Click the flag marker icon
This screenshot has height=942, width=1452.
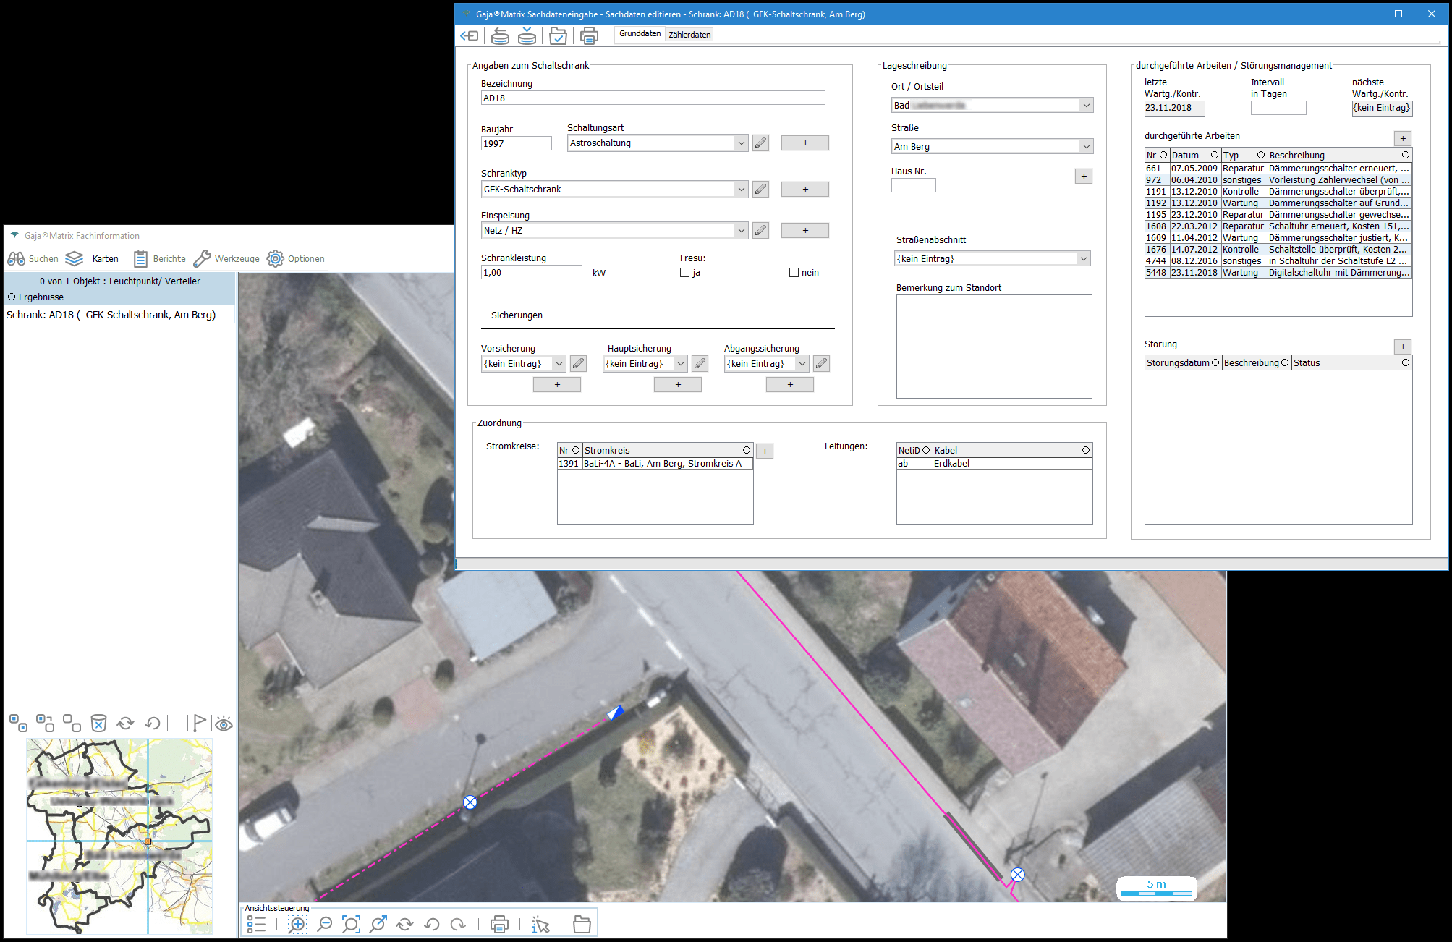(x=198, y=723)
